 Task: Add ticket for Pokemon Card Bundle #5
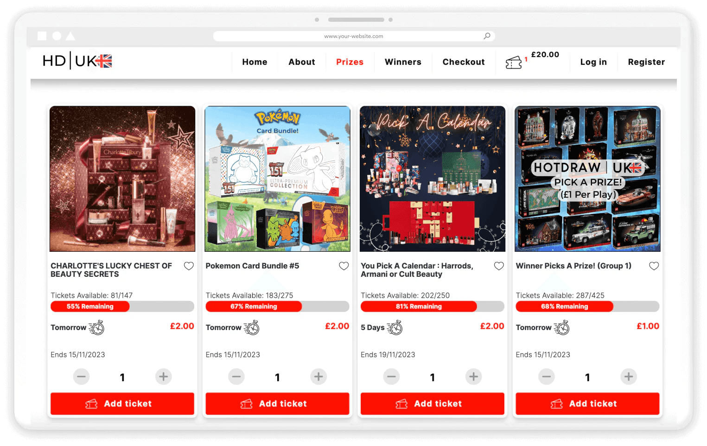click(x=277, y=404)
